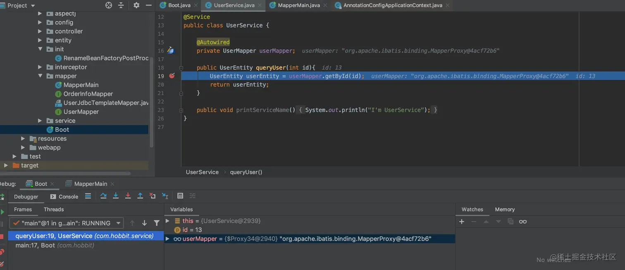Expand the config folder

click(40, 22)
